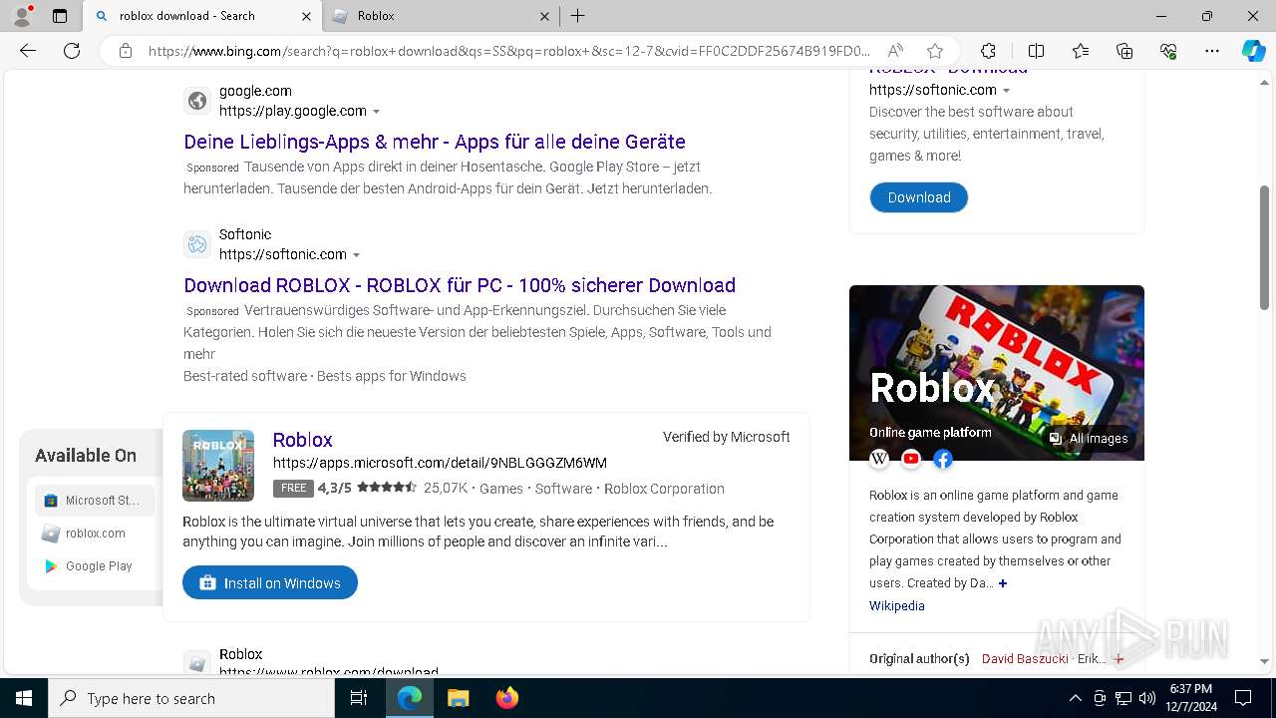Open the Roblox Microsoft Store result title
Image resolution: width=1276 pixels, height=718 pixels.
[x=302, y=440]
